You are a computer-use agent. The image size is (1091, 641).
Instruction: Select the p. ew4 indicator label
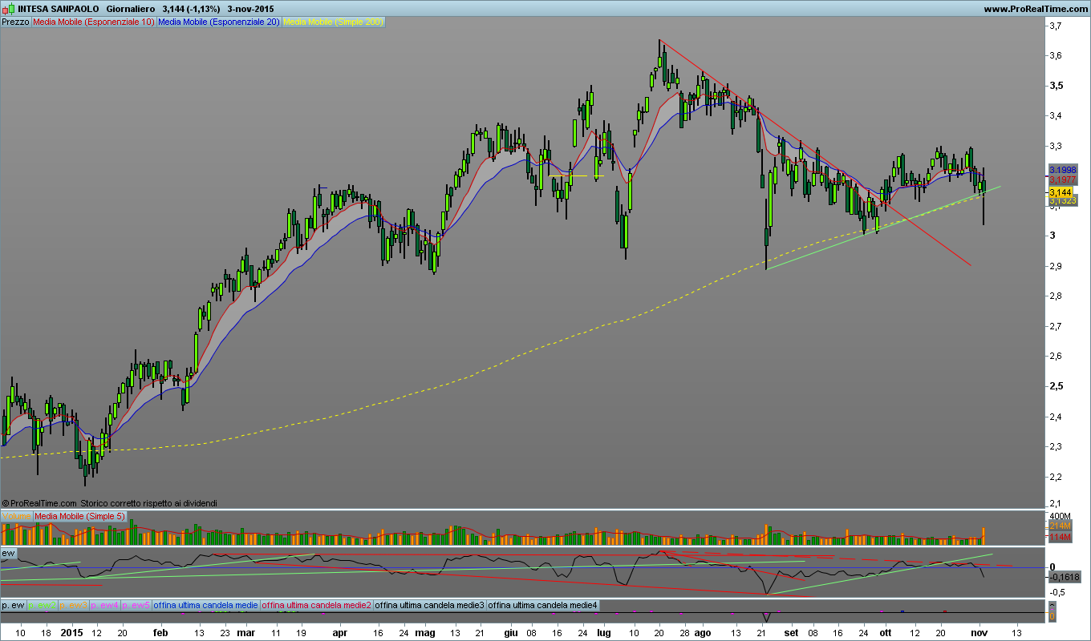tap(105, 606)
